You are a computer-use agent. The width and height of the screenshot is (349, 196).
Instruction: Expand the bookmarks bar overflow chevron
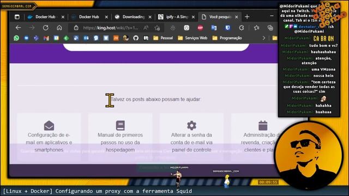pos(264,38)
